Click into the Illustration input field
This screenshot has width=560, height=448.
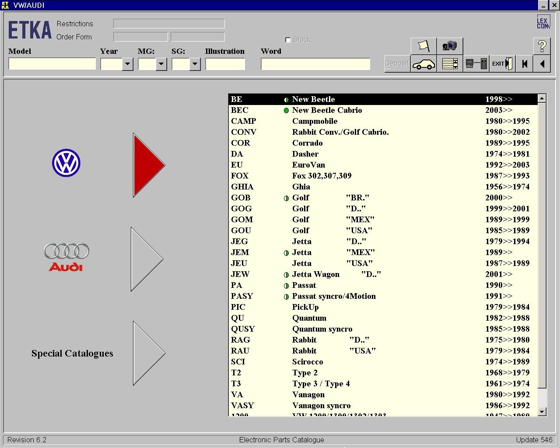pos(225,64)
